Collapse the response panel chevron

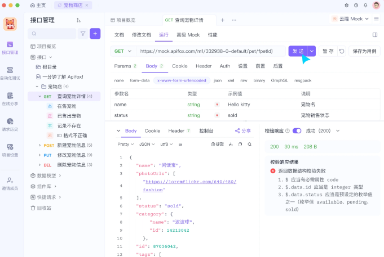click(x=118, y=130)
